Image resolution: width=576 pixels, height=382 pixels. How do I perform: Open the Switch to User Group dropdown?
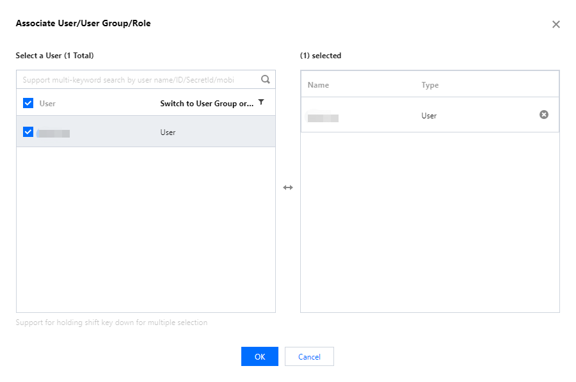[207, 103]
